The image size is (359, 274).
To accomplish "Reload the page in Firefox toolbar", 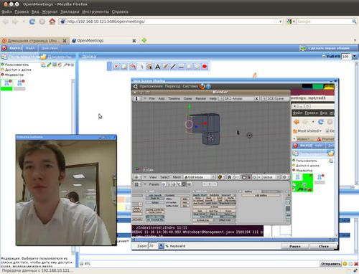I will [32, 22].
